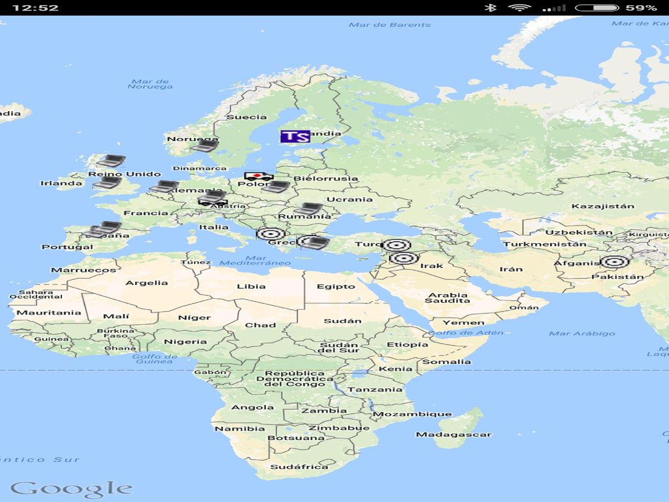The height and width of the screenshot is (502, 669).
Task: Tap the target marker left of Irak
Action: click(404, 258)
